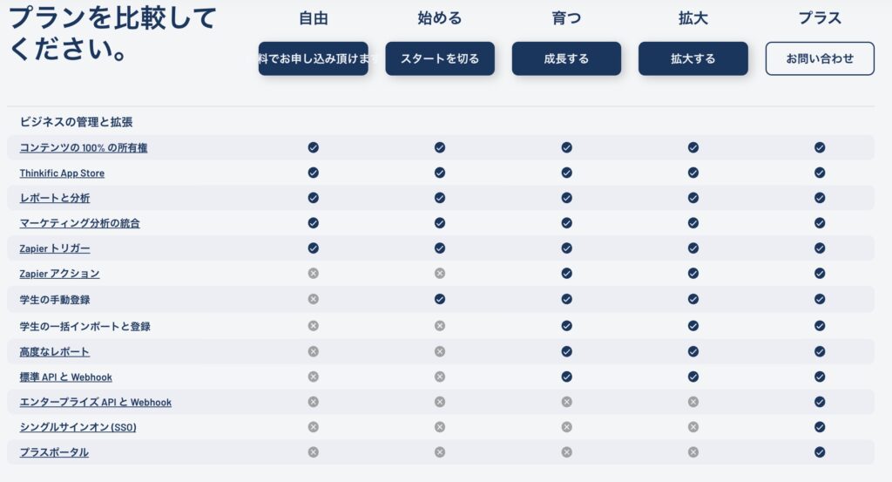Click the free plan signup button under 自由
892x482 pixels.
click(x=314, y=58)
